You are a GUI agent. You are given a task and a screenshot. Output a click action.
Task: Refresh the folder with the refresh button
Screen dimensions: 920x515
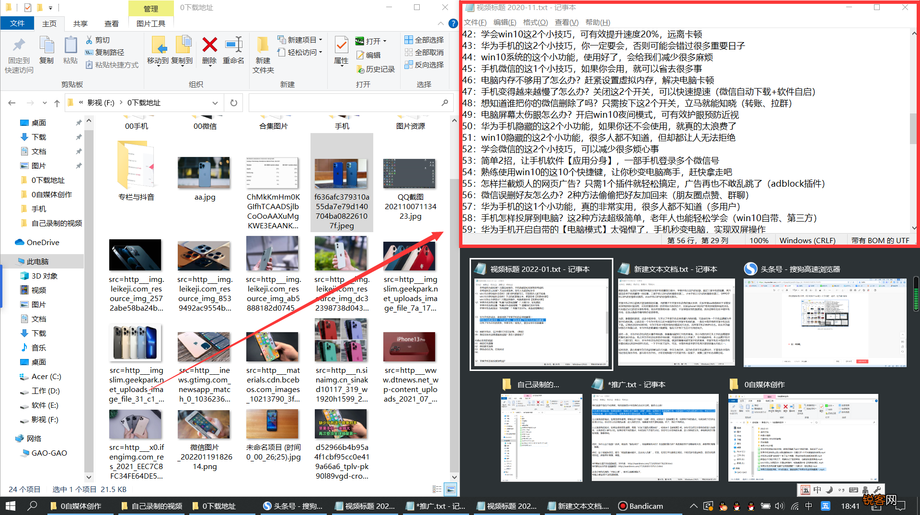(x=233, y=102)
